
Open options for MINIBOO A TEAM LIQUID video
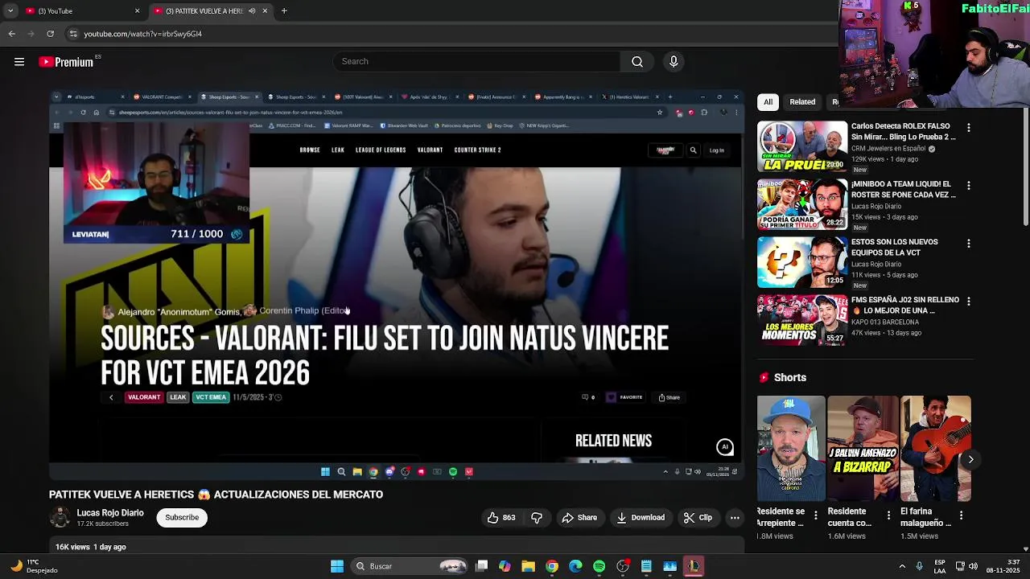pos(968,186)
